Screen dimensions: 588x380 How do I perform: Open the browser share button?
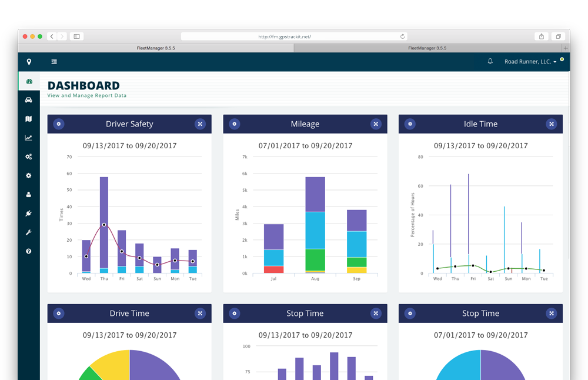pyautogui.click(x=542, y=36)
